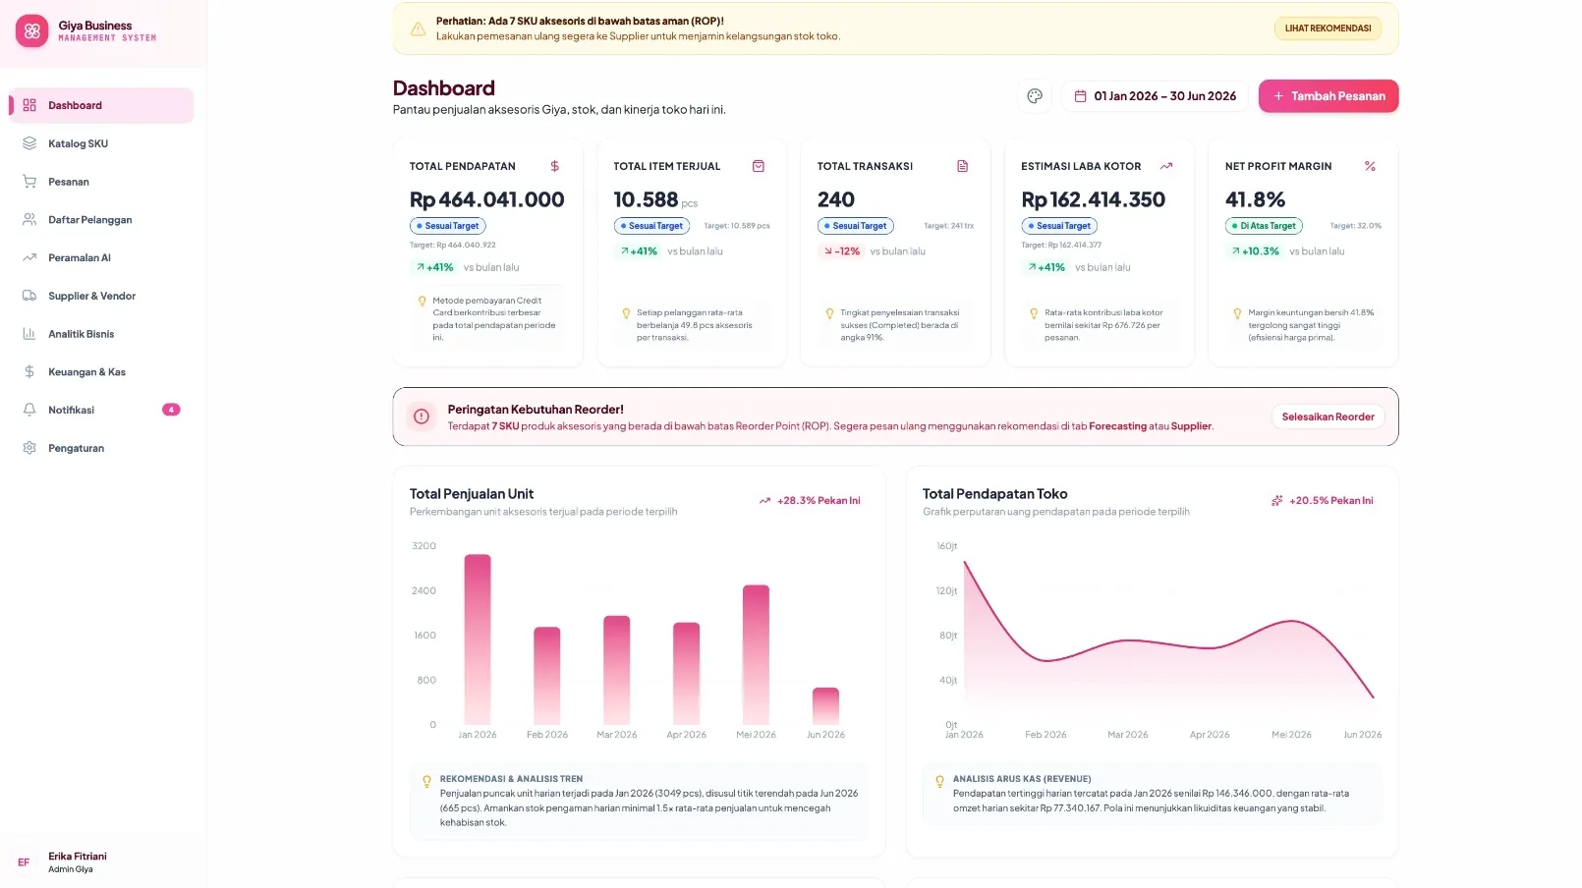Image resolution: width=1582 pixels, height=888 pixels.
Task: Open the date range picker 01 Jan 2026 – 30 Jun 2026
Action: (x=1156, y=96)
